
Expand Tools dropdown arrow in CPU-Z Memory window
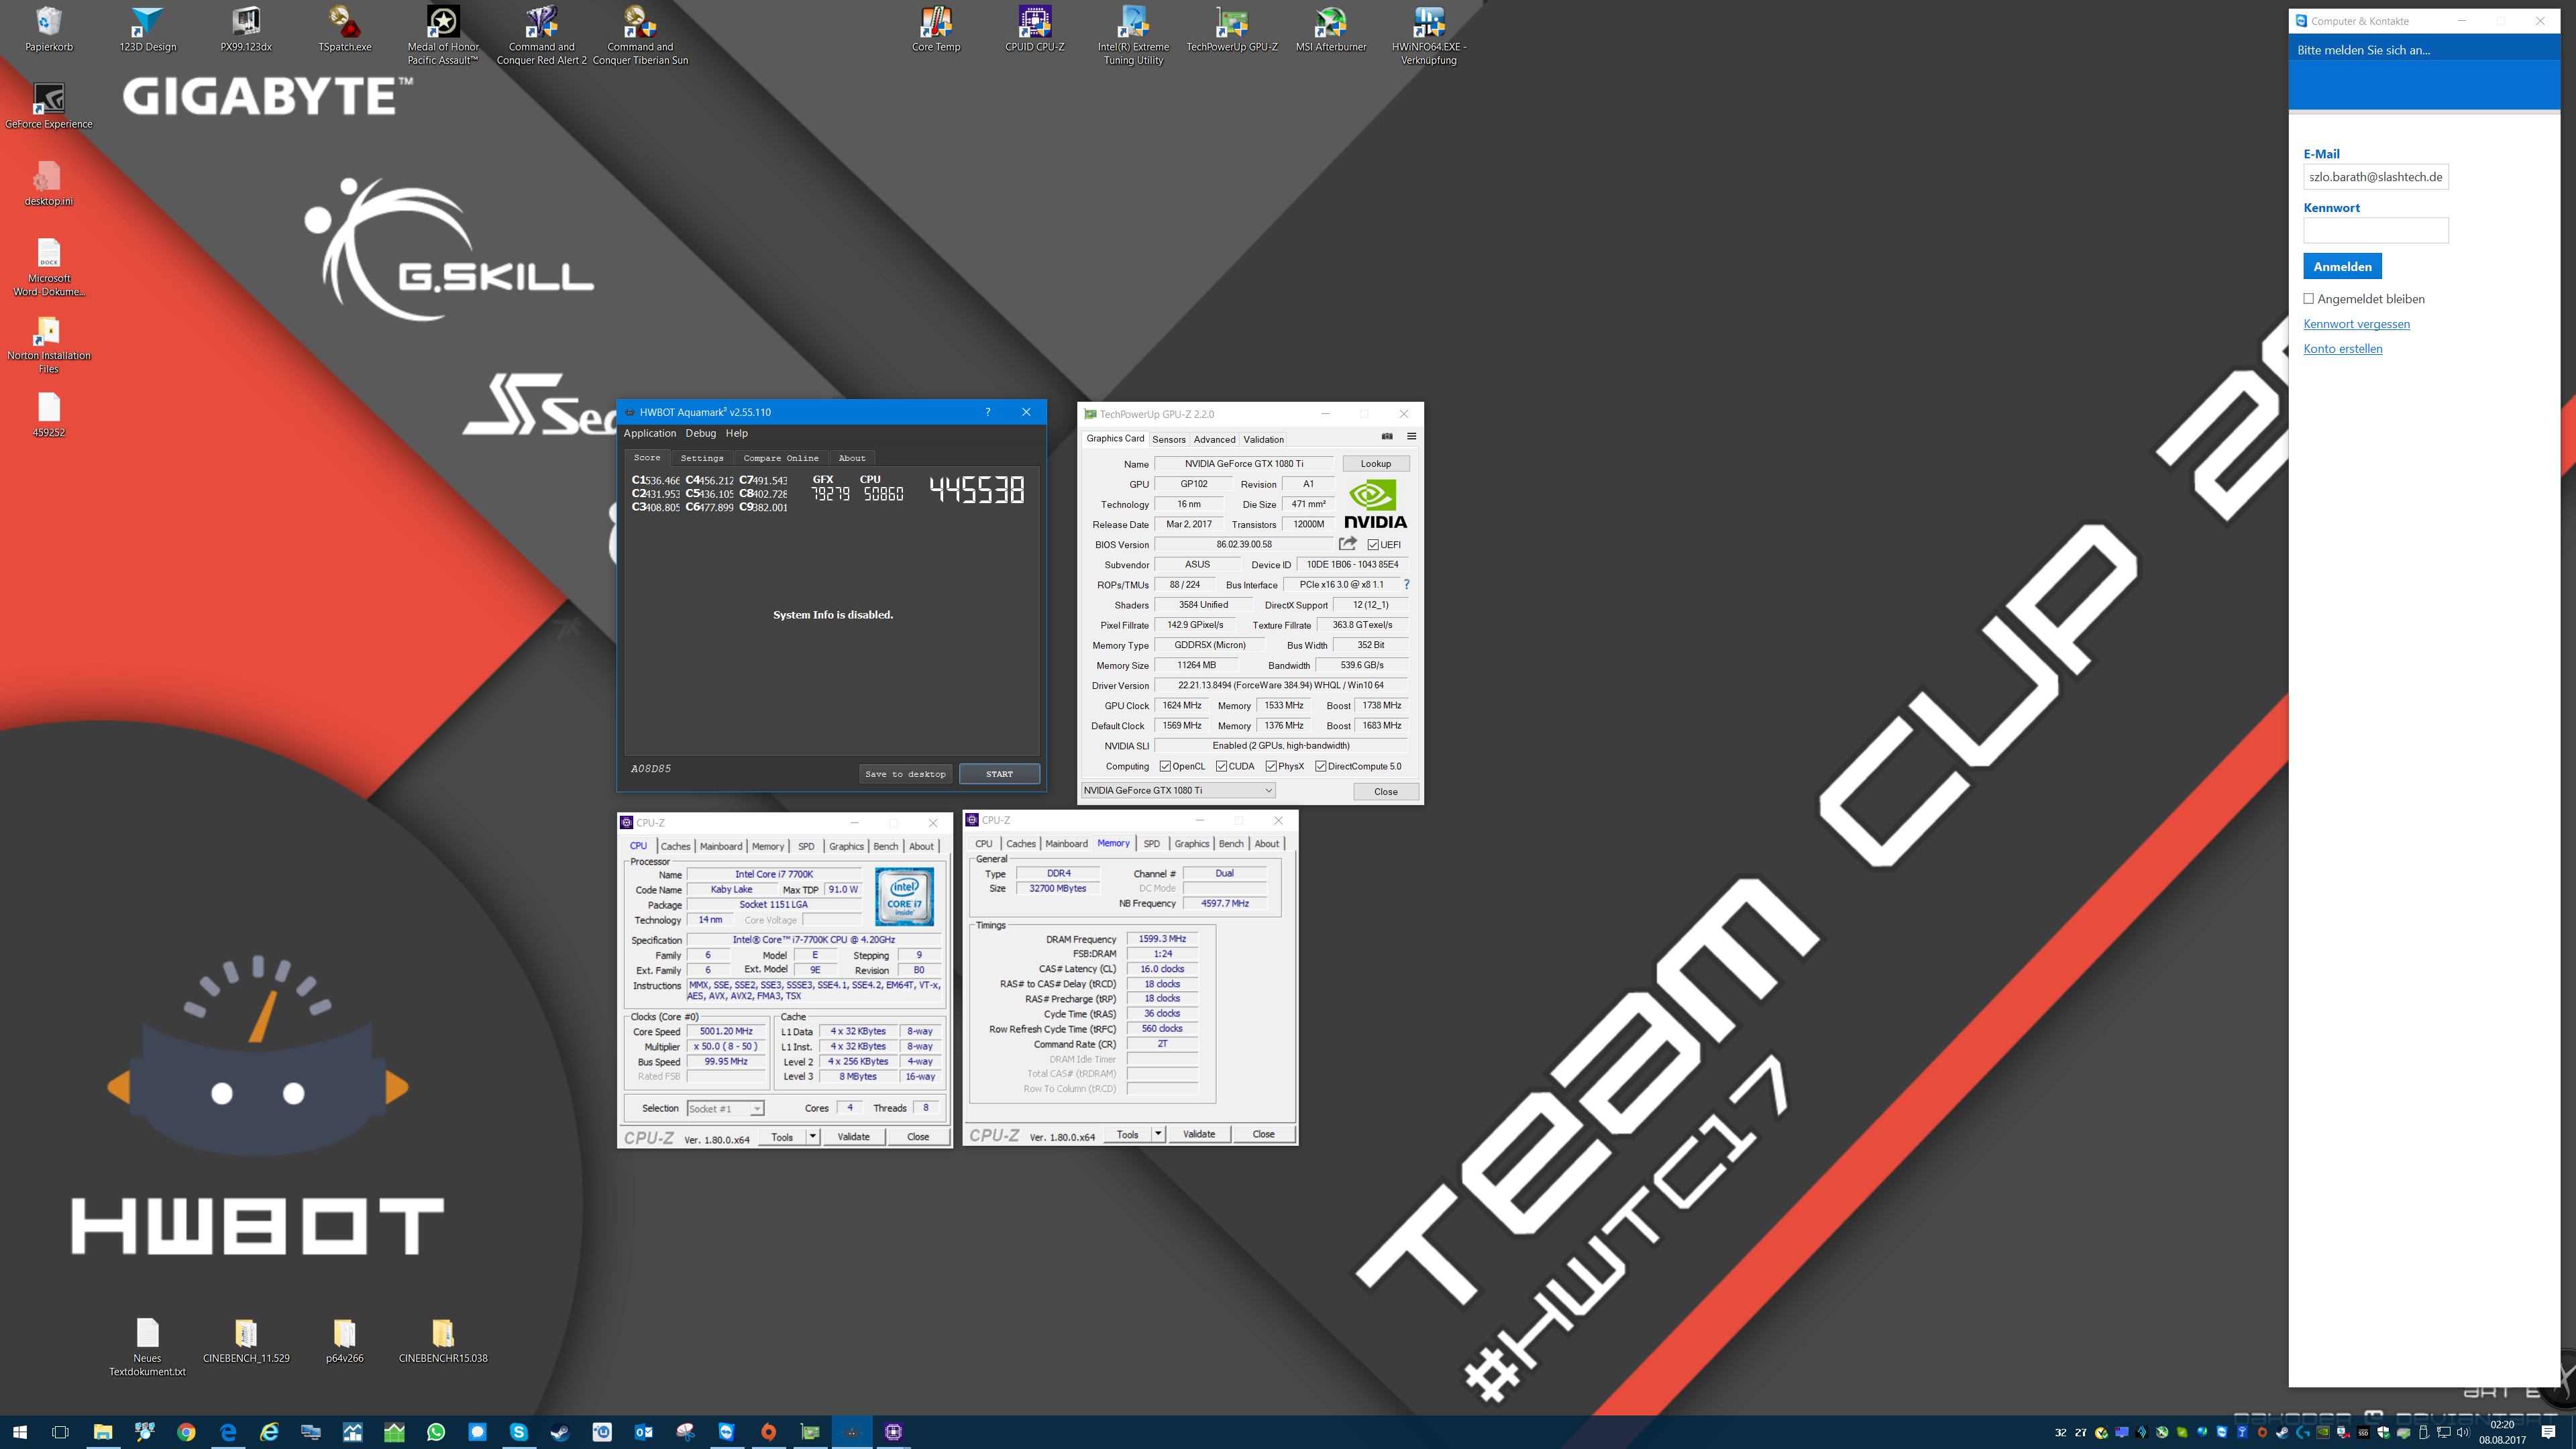click(1158, 1134)
